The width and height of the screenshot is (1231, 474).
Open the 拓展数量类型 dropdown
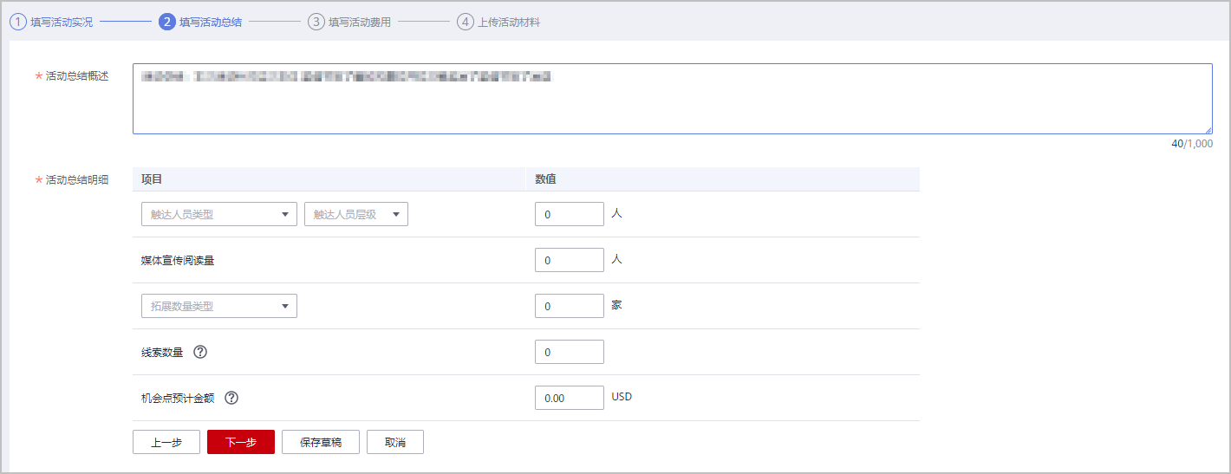(x=218, y=306)
